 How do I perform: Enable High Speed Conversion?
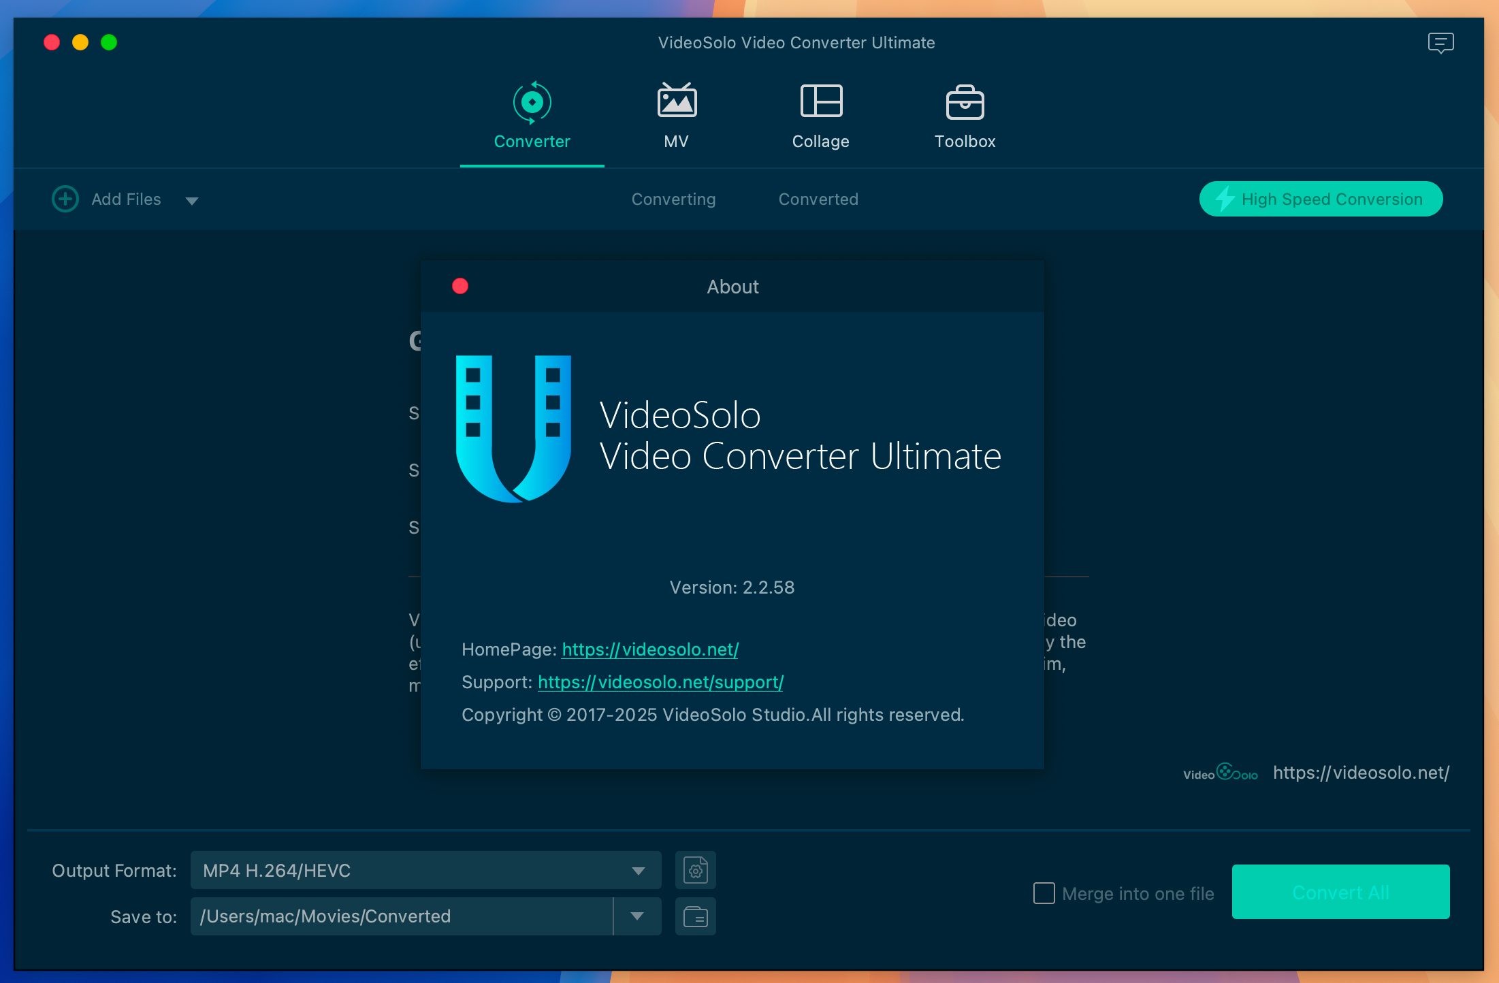1319,199
